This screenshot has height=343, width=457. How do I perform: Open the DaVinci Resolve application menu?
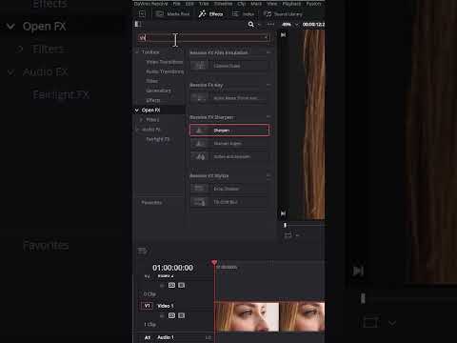click(x=150, y=4)
